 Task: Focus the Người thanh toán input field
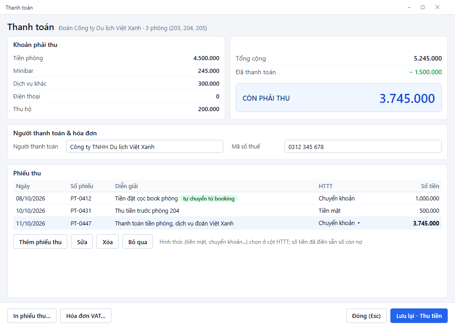[x=145, y=146]
